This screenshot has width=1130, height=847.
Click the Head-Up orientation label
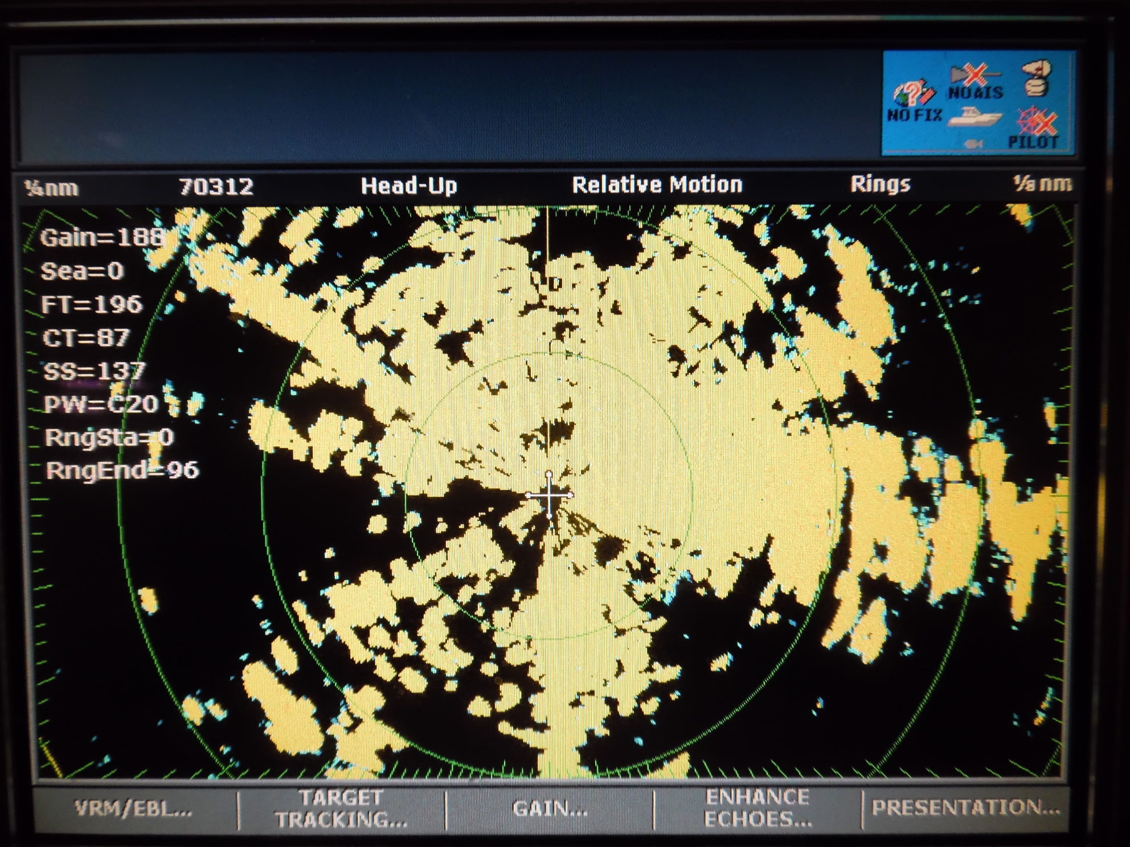pyautogui.click(x=409, y=186)
